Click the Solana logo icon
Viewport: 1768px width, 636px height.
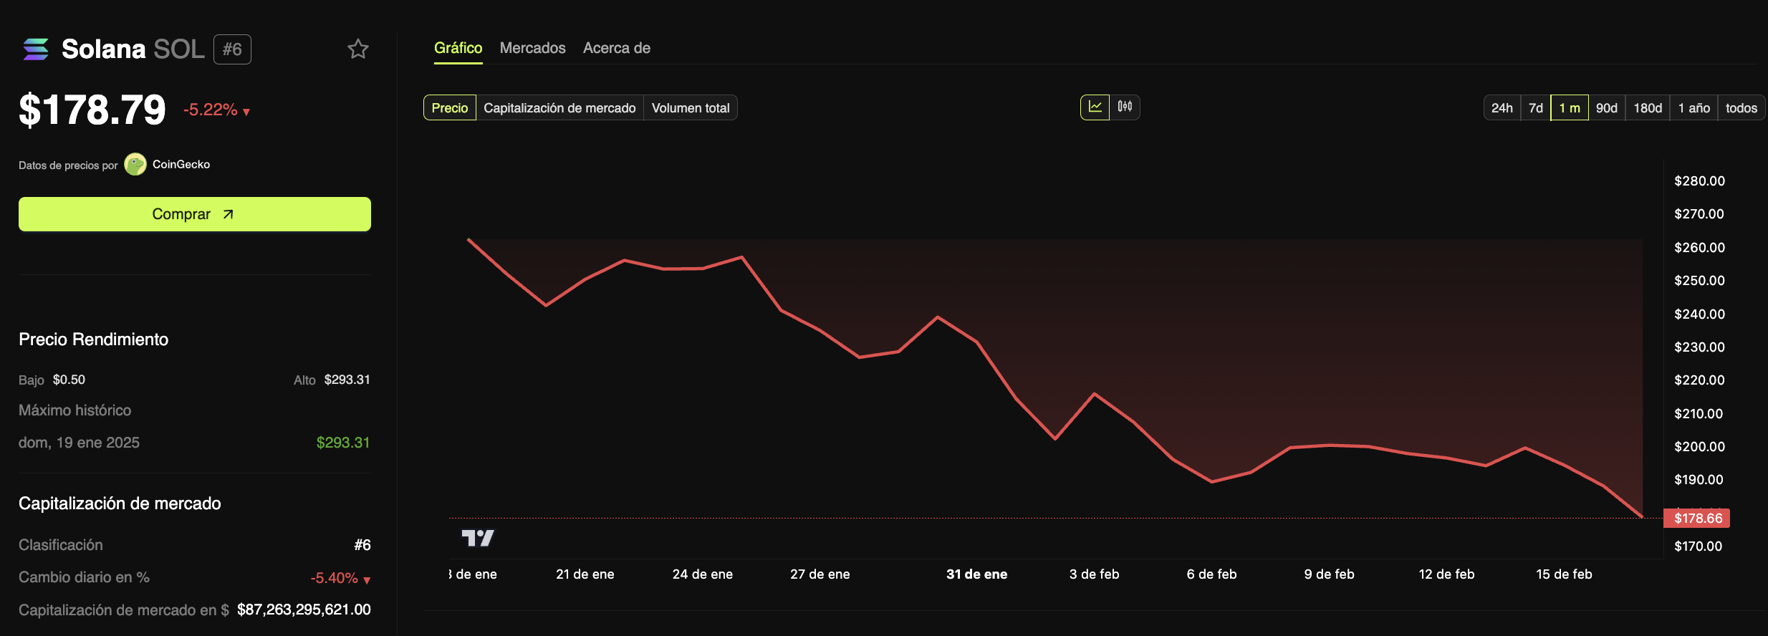(x=36, y=49)
